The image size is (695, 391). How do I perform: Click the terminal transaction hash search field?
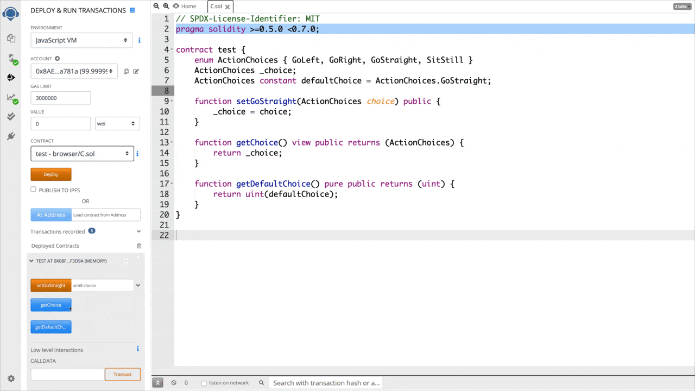(326, 383)
